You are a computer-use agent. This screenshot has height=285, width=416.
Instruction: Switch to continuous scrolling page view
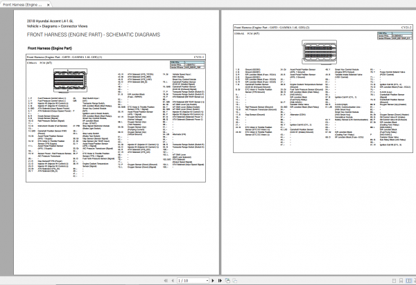pos(401,281)
